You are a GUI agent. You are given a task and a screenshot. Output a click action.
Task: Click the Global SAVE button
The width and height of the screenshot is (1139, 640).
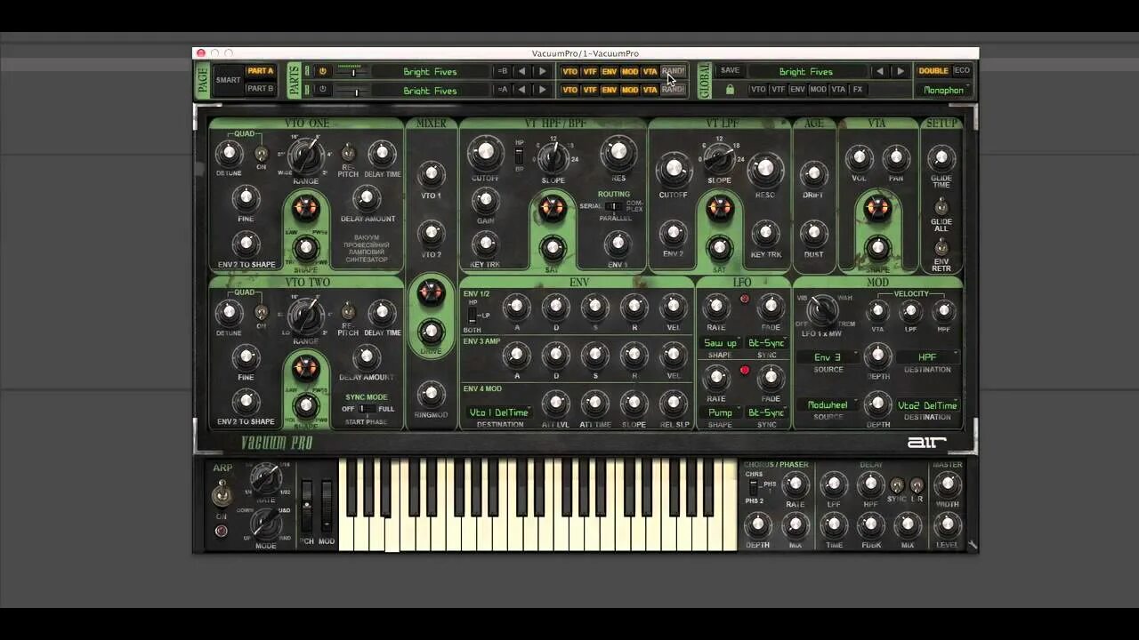tap(730, 71)
